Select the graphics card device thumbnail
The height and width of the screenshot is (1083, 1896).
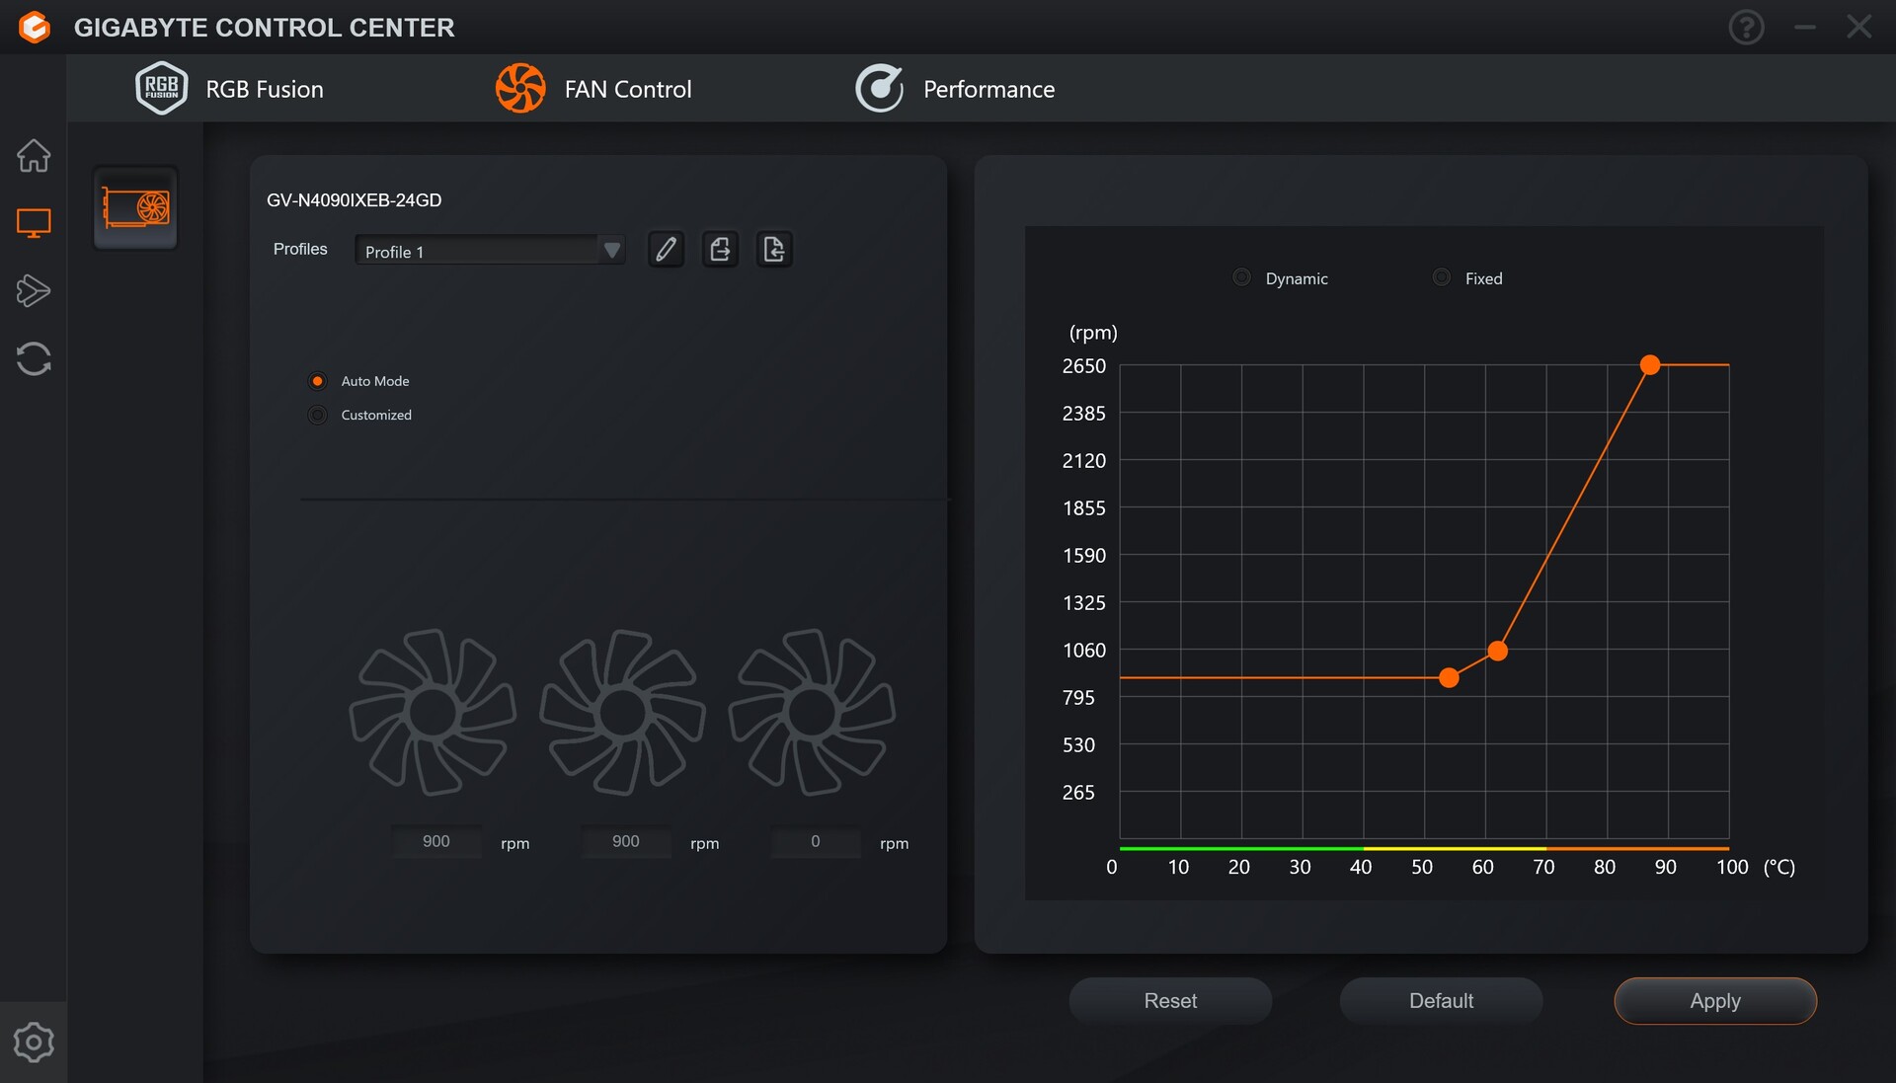(135, 208)
